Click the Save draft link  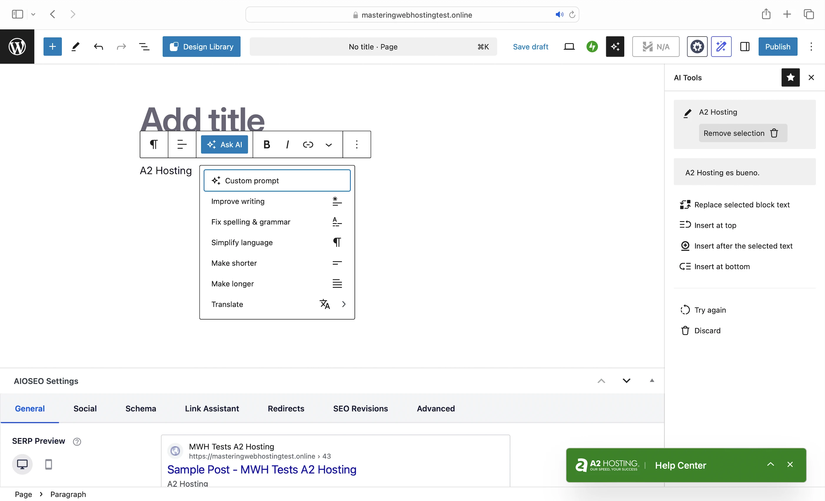pyautogui.click(x=530, y=46)
